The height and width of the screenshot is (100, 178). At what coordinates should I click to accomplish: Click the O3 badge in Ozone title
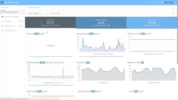136,91
